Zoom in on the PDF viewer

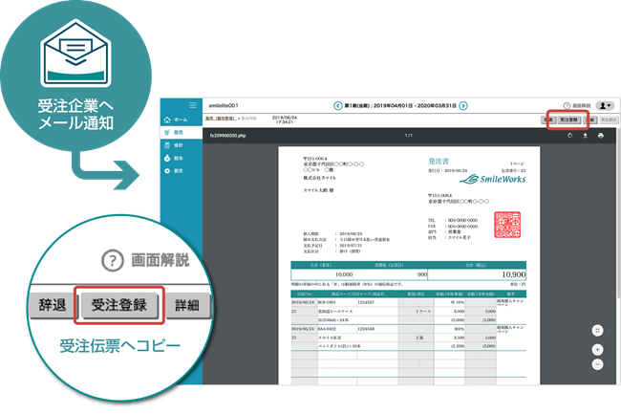click(597, 350)
